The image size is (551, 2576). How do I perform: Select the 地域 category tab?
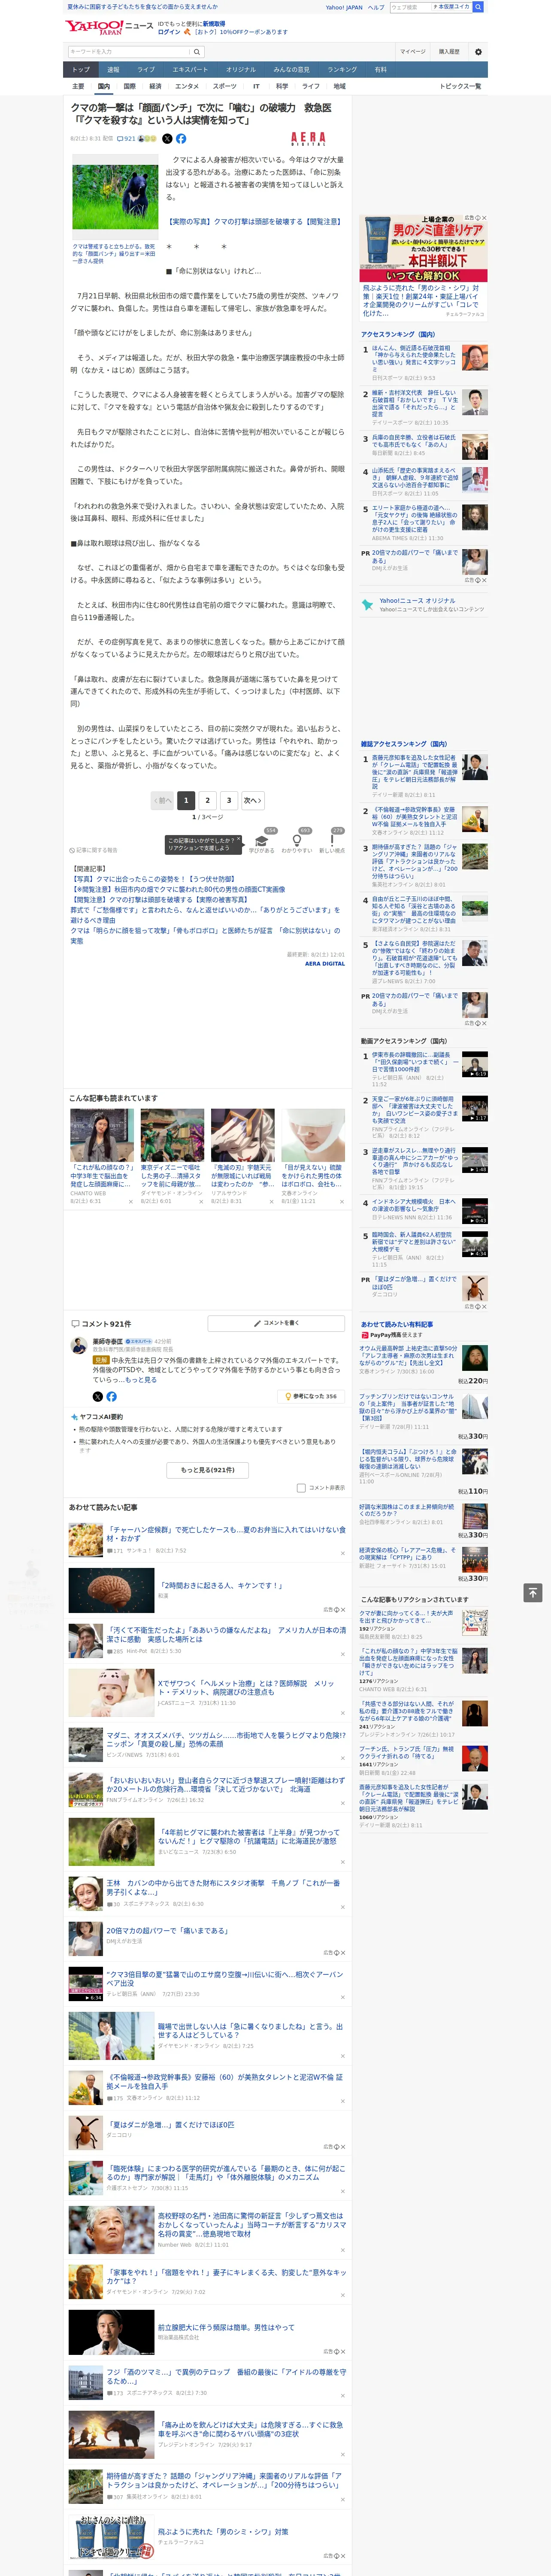click(x=339, y=86)
